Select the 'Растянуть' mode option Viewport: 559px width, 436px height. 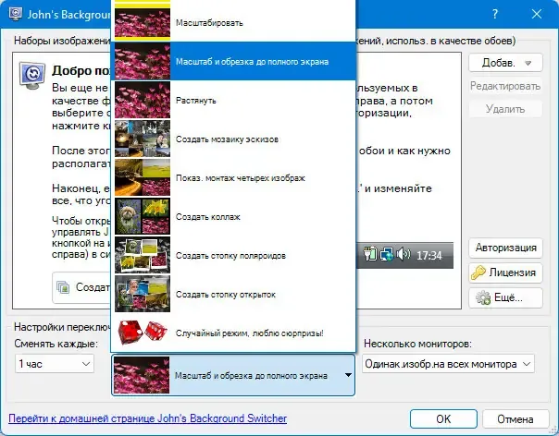click(x=233, y=100)
